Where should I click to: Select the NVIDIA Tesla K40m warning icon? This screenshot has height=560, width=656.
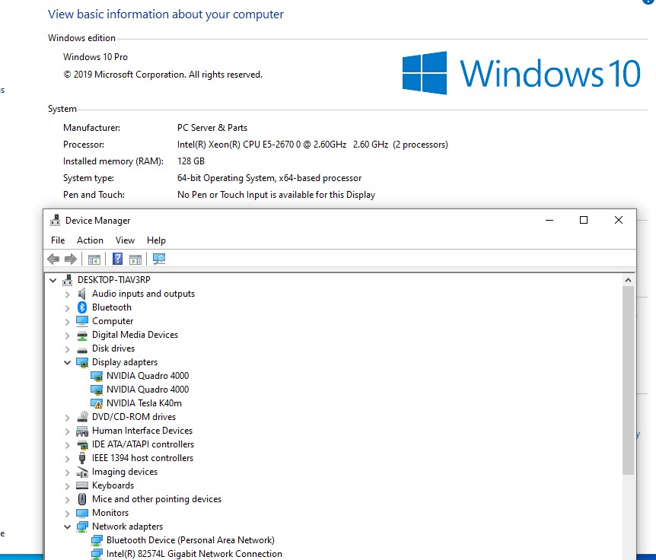coord(97,403)
